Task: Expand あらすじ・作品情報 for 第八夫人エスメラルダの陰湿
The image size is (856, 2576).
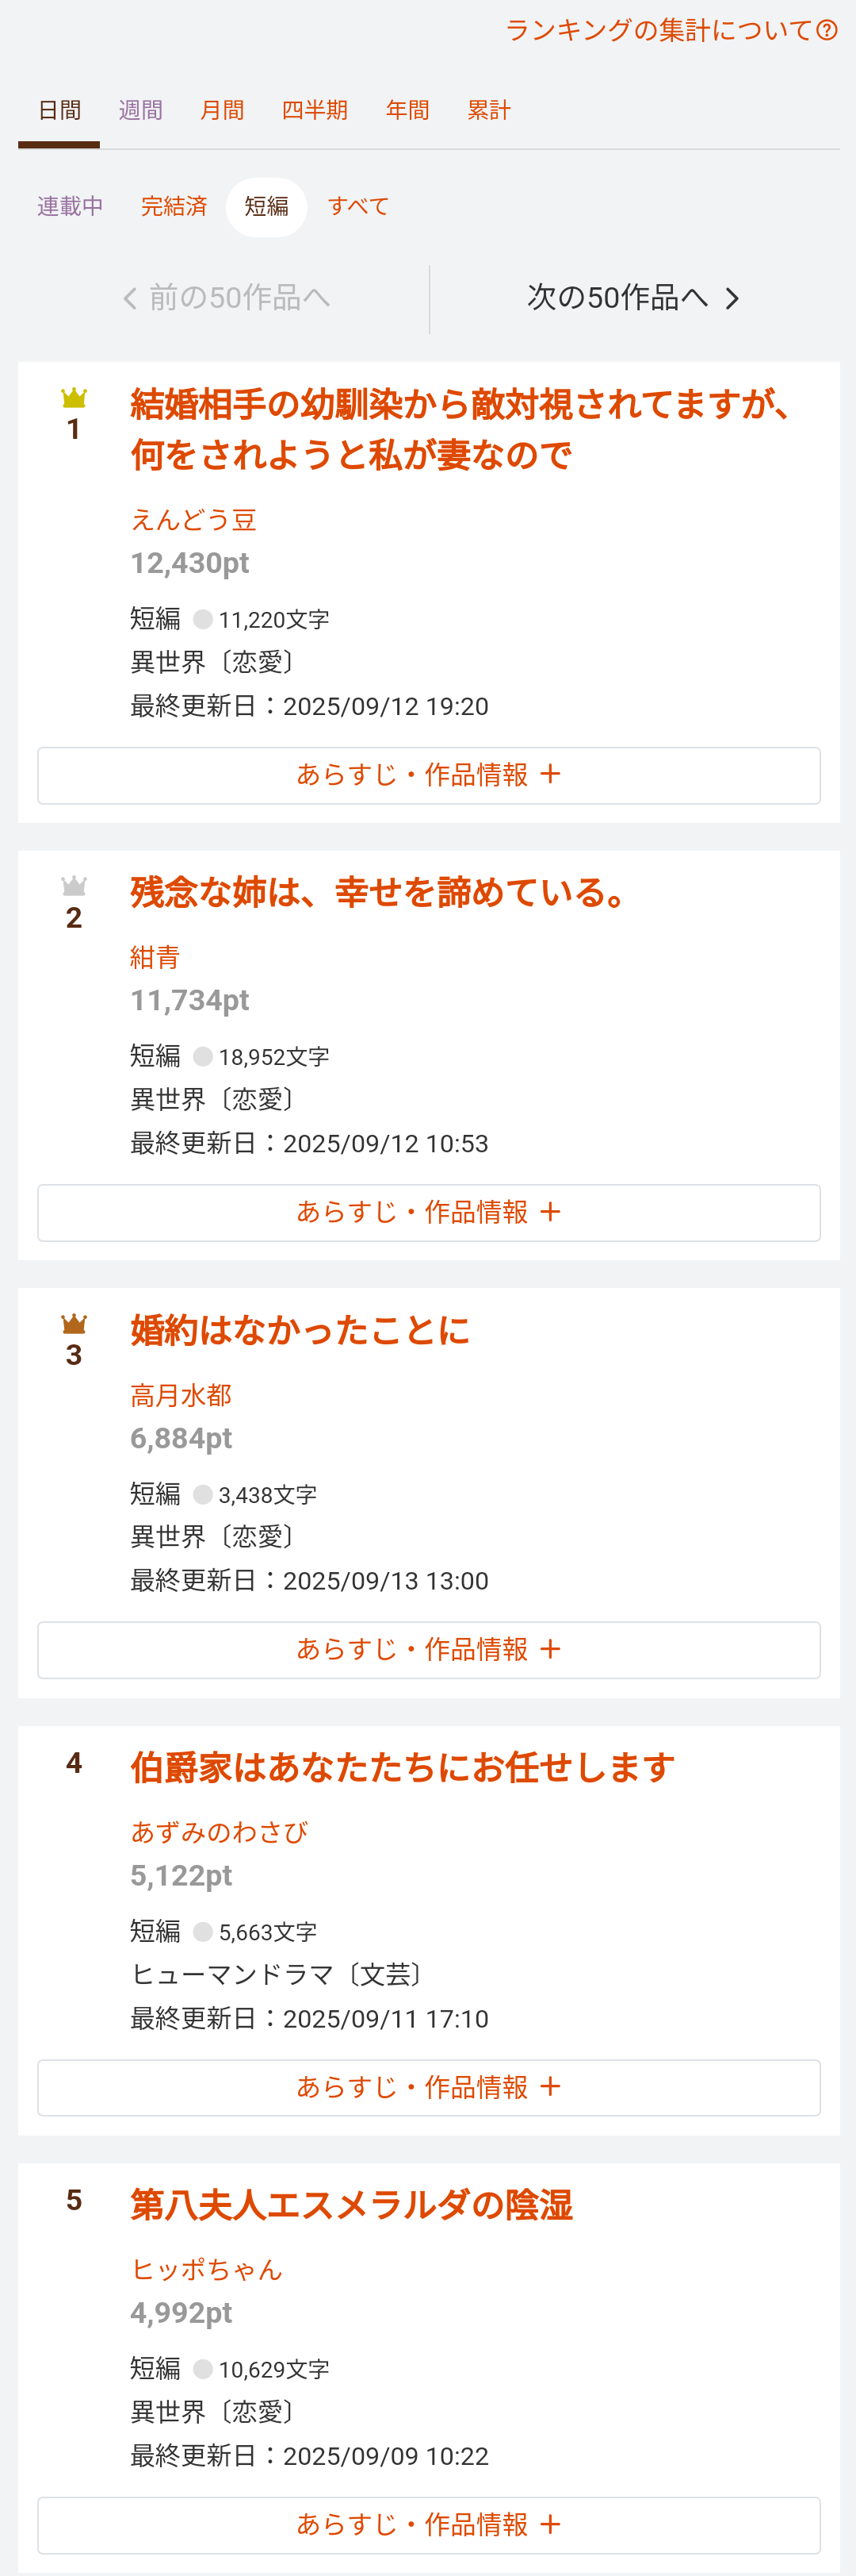Action: pos(429,2524)
